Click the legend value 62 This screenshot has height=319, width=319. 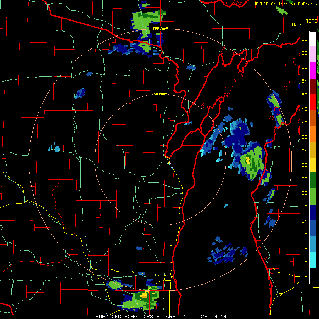304,53
